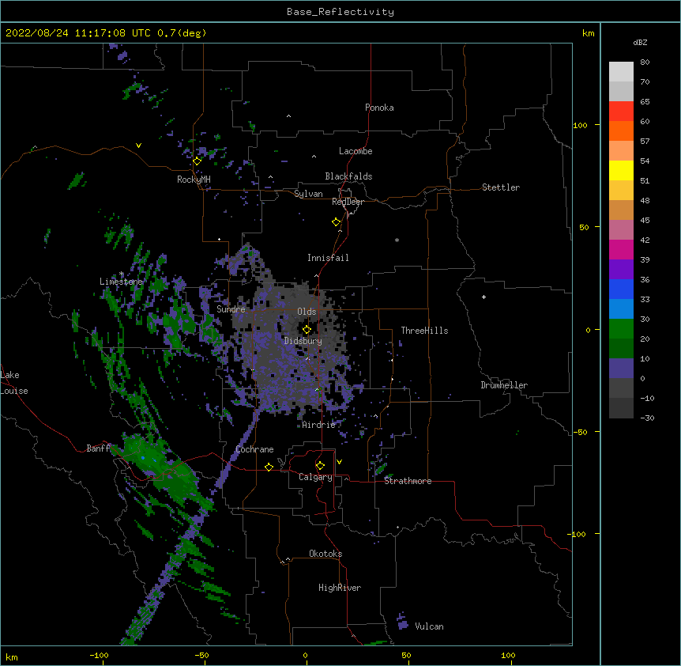Image resolution: width=681 pixels, height=666 pixels.
Task: Click the Lake Louise label
Action: tap(14, 383)
